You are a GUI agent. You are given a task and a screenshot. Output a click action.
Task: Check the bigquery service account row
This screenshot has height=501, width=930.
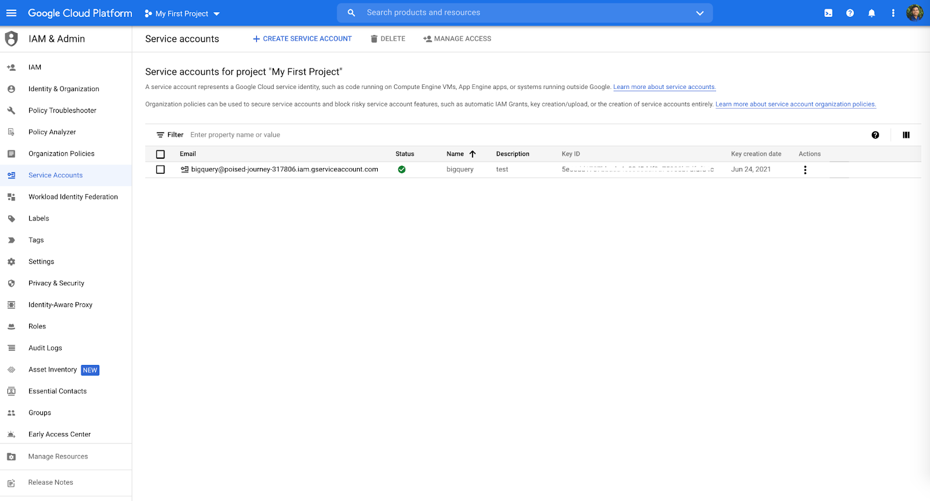160,170
